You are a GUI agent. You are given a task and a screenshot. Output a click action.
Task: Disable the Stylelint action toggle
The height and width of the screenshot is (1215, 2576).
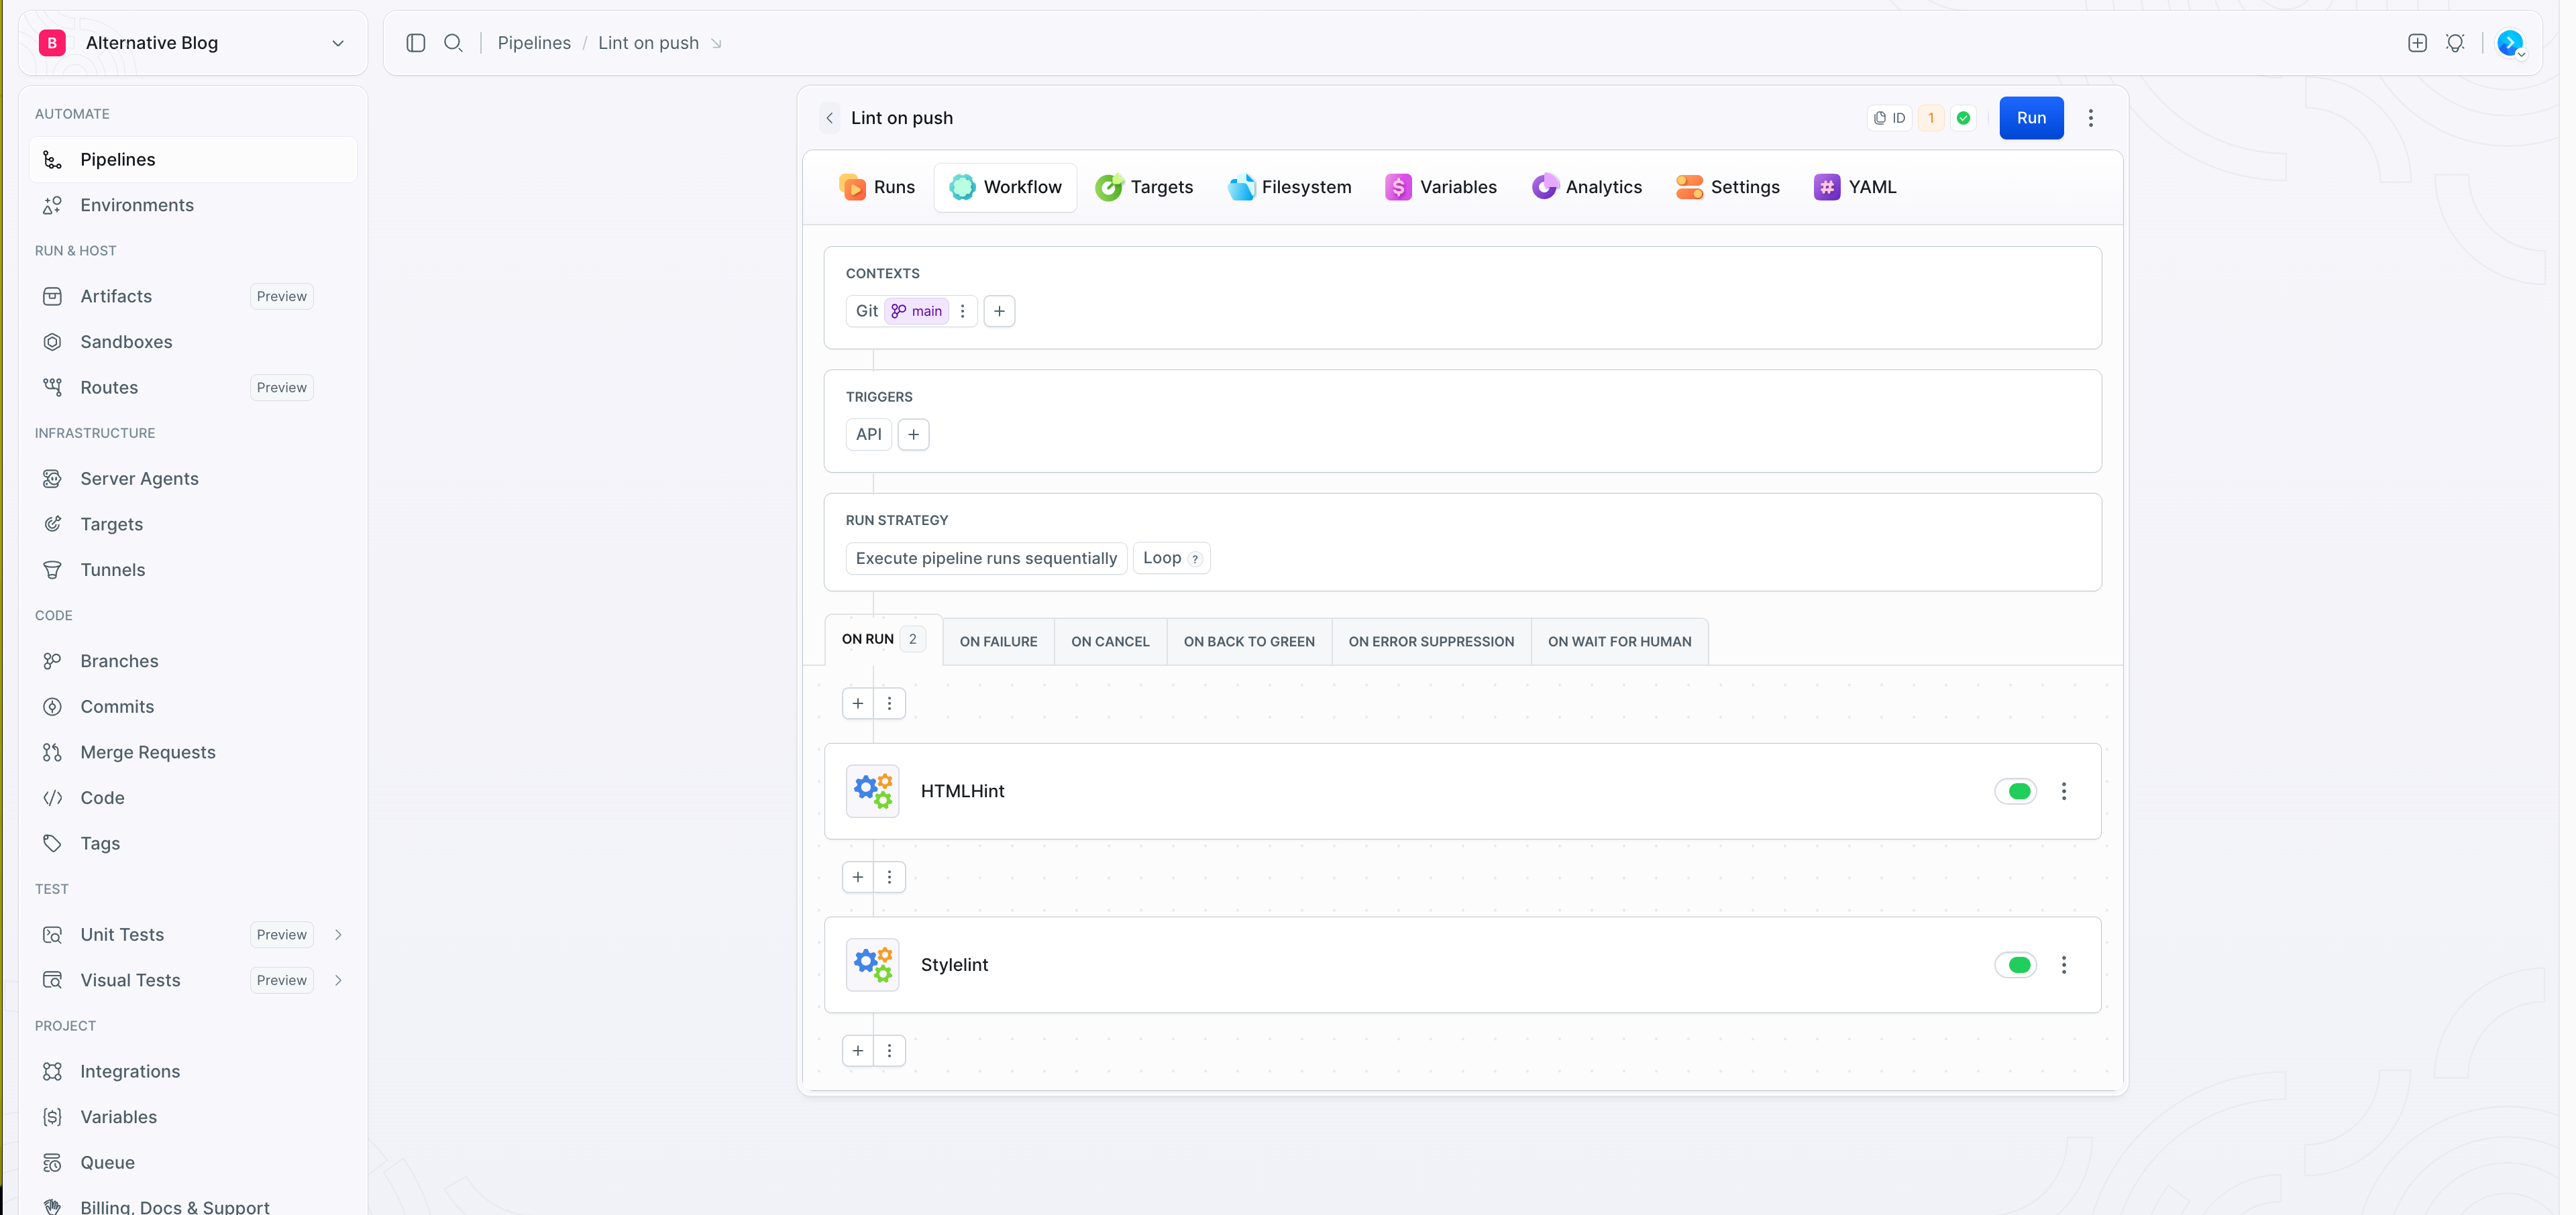point(2015,965)
